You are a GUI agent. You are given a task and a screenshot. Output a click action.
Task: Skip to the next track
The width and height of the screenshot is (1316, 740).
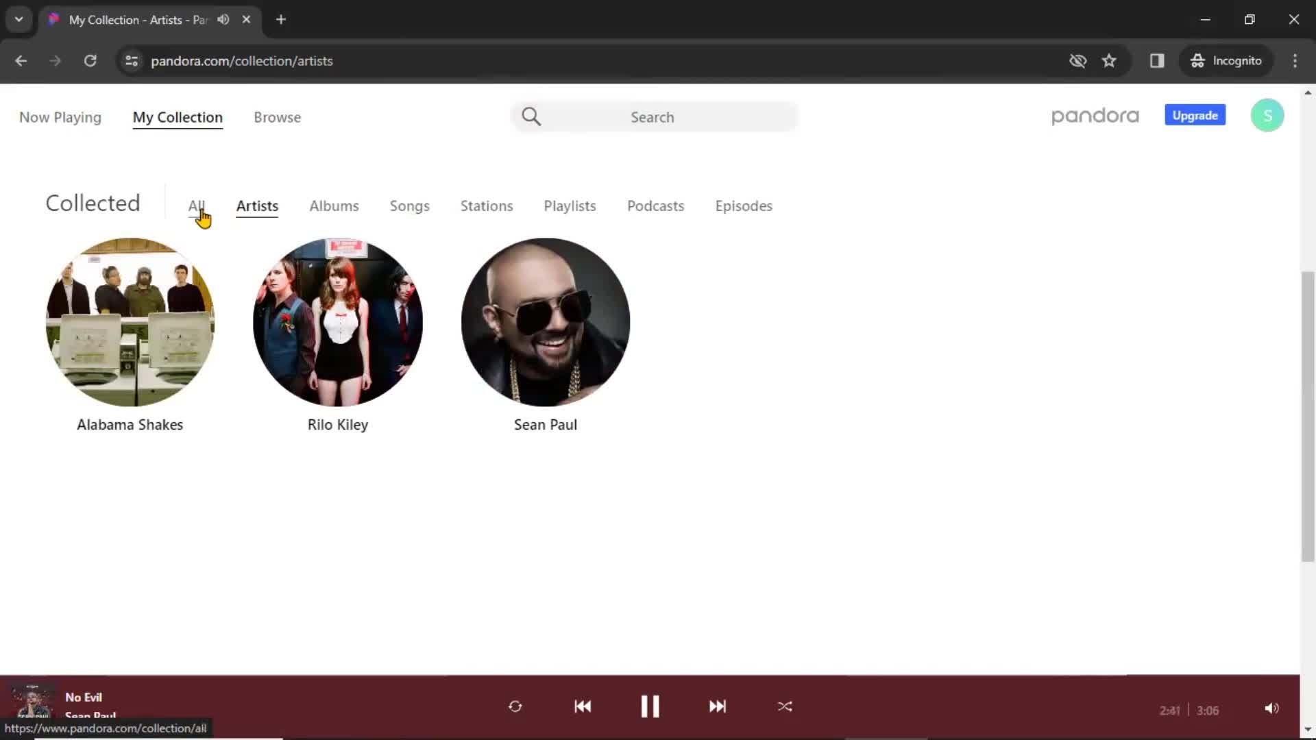coord(717,706)
